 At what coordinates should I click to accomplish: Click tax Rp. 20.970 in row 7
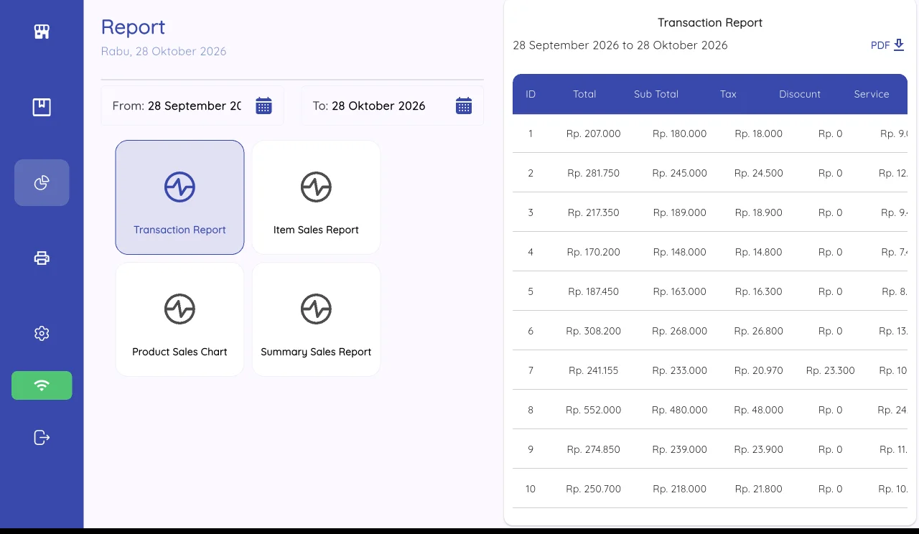(759, 370)
